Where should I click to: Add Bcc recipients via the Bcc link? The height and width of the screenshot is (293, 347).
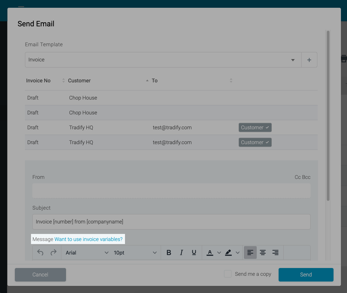(306, 177)
